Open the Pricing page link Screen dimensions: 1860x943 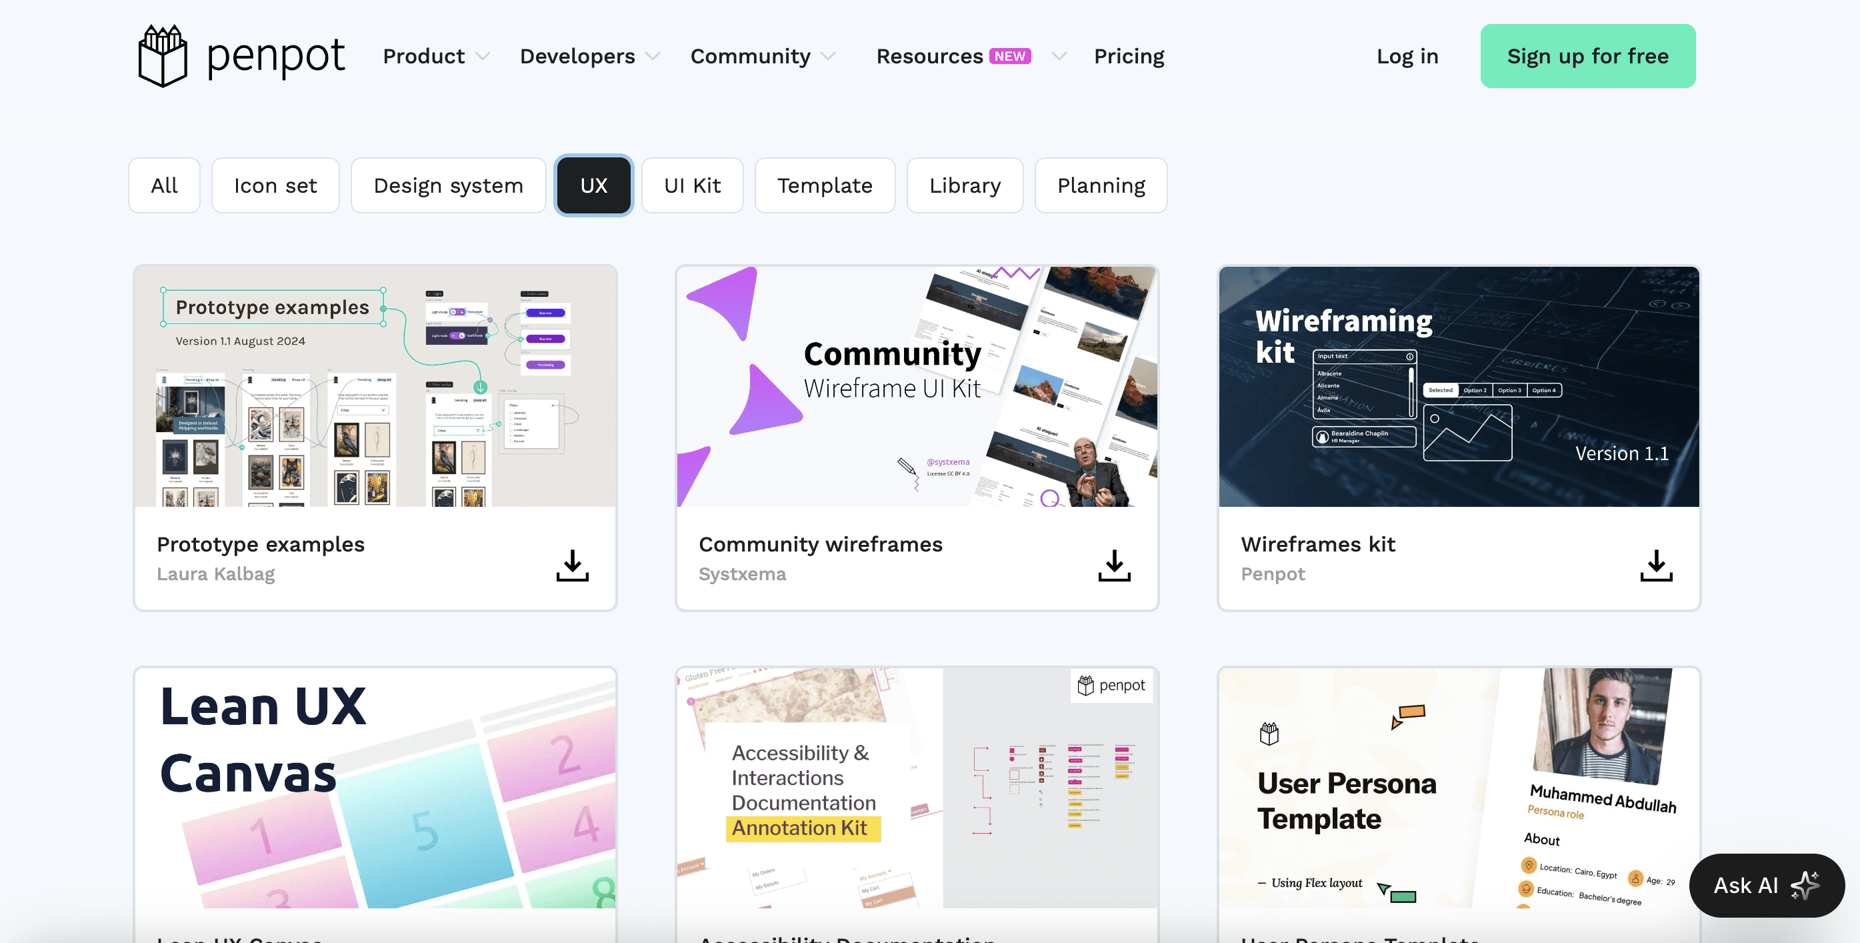[x=1129, y=56]
